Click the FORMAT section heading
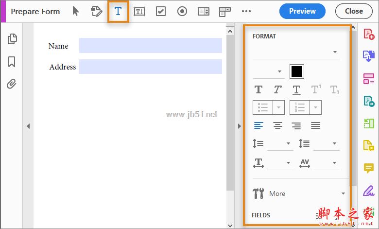This screenshot has height=229, width=379. [x=264, y=36]
